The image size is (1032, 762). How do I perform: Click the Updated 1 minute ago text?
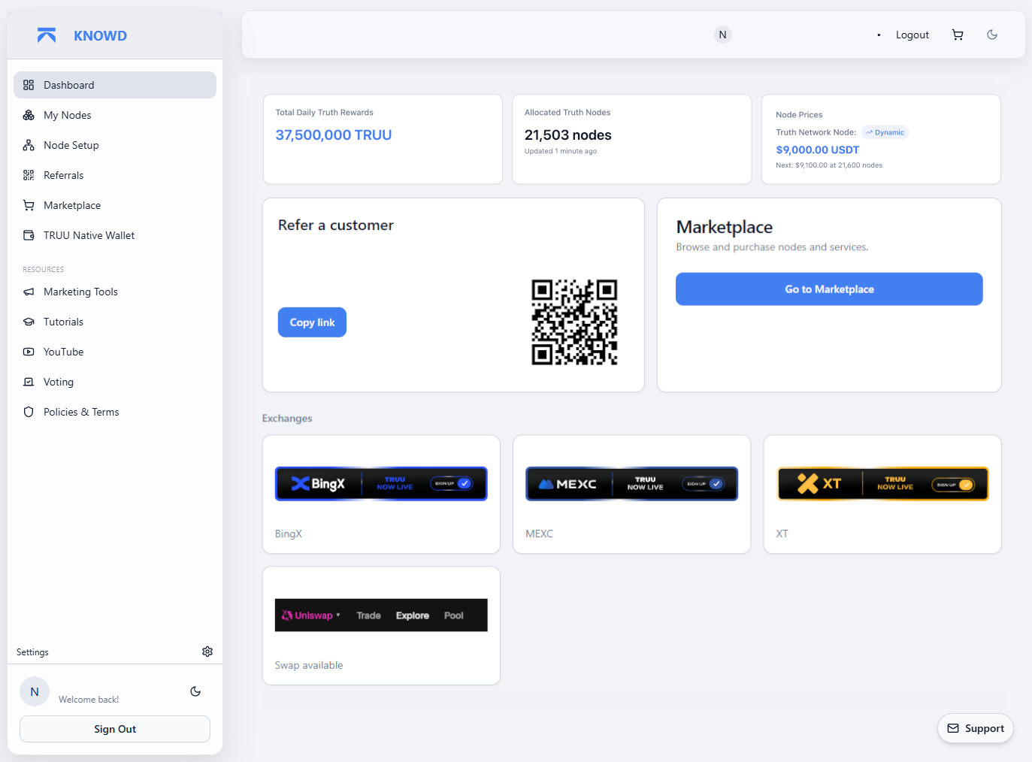pos(561,151)
